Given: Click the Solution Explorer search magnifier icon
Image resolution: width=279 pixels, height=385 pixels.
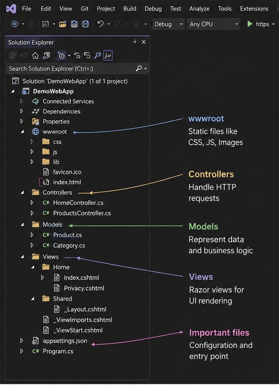Looking at the screenshot, I should 139,68.
